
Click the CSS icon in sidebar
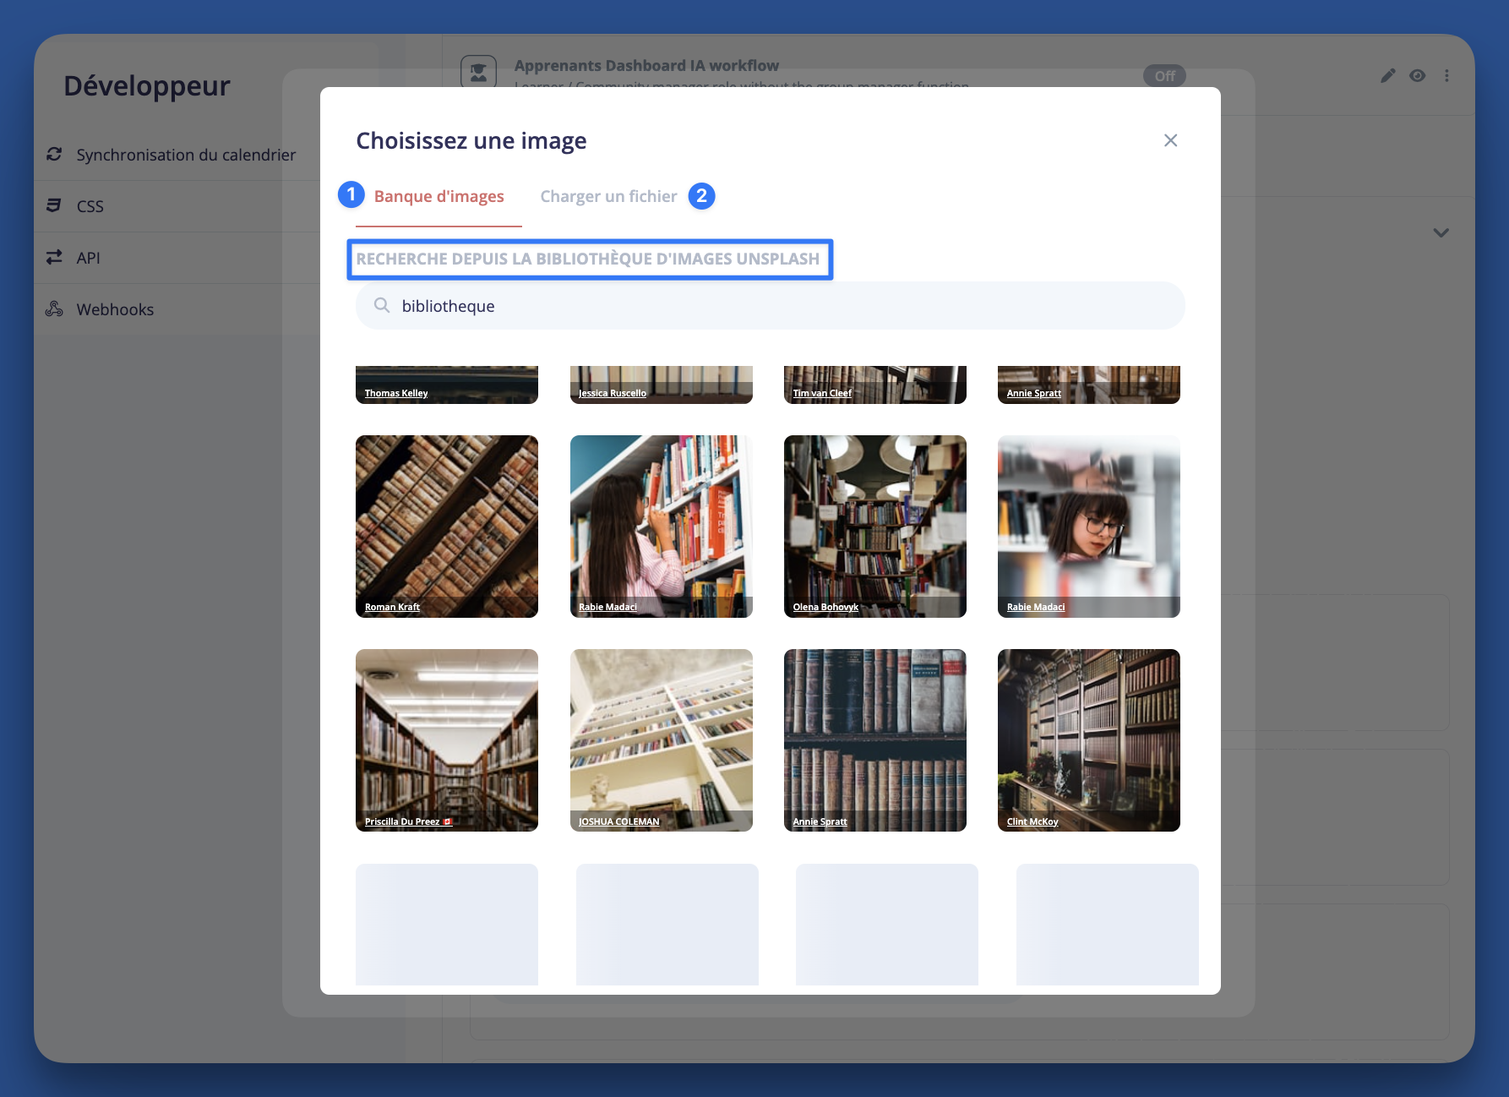pyautogui.click(x=54, y=205)
